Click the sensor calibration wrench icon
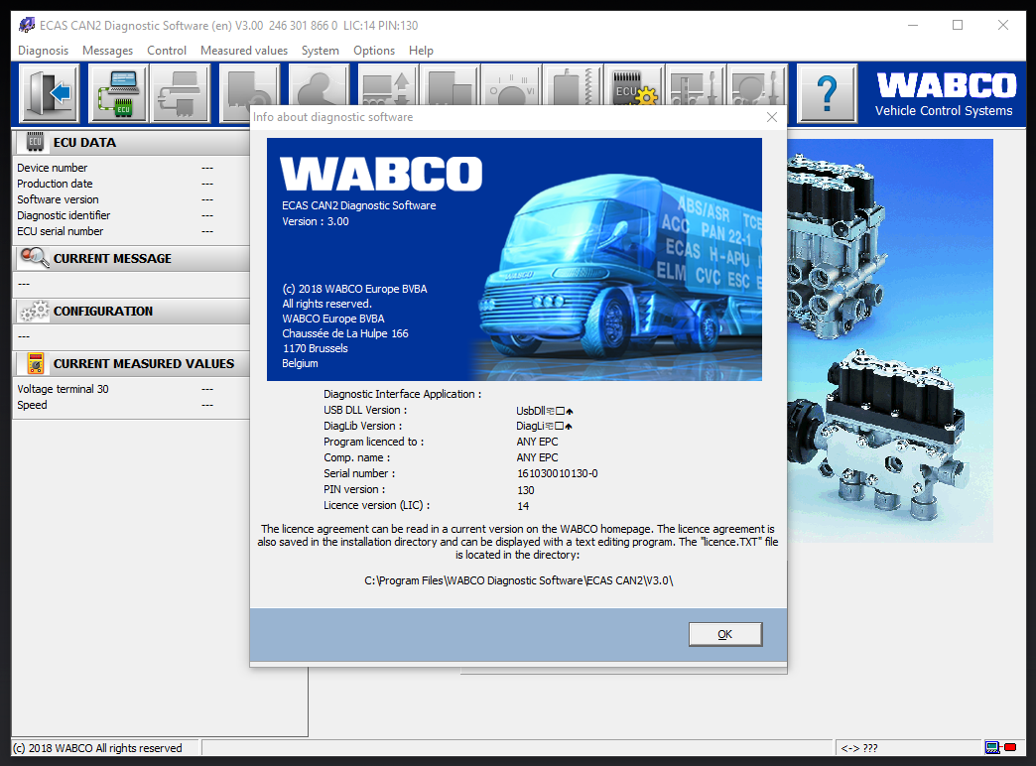Image resolution: width=1036 pixels, height=766 pixels. tap(758, 84)
